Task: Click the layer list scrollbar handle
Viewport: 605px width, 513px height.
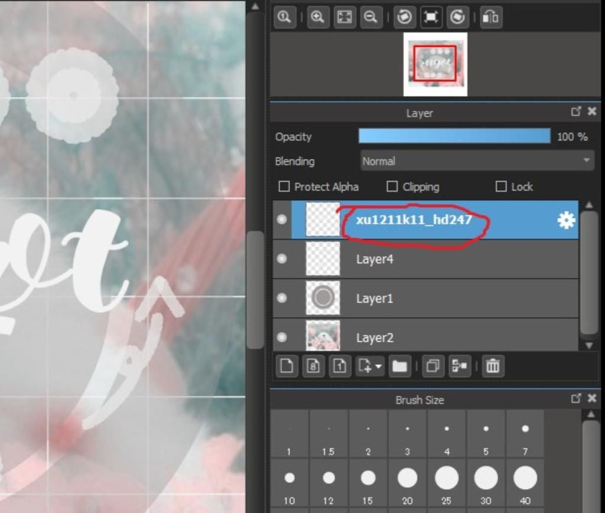Action: click(589, 272)
